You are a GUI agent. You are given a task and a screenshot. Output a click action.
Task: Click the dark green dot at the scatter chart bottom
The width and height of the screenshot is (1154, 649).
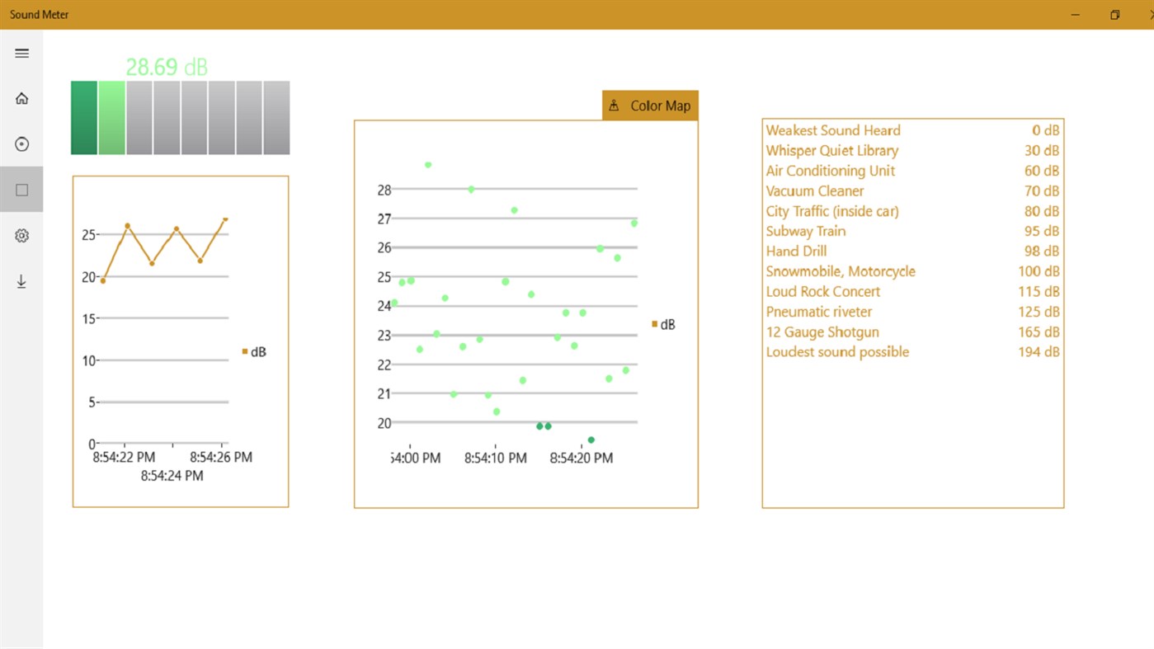590,440
